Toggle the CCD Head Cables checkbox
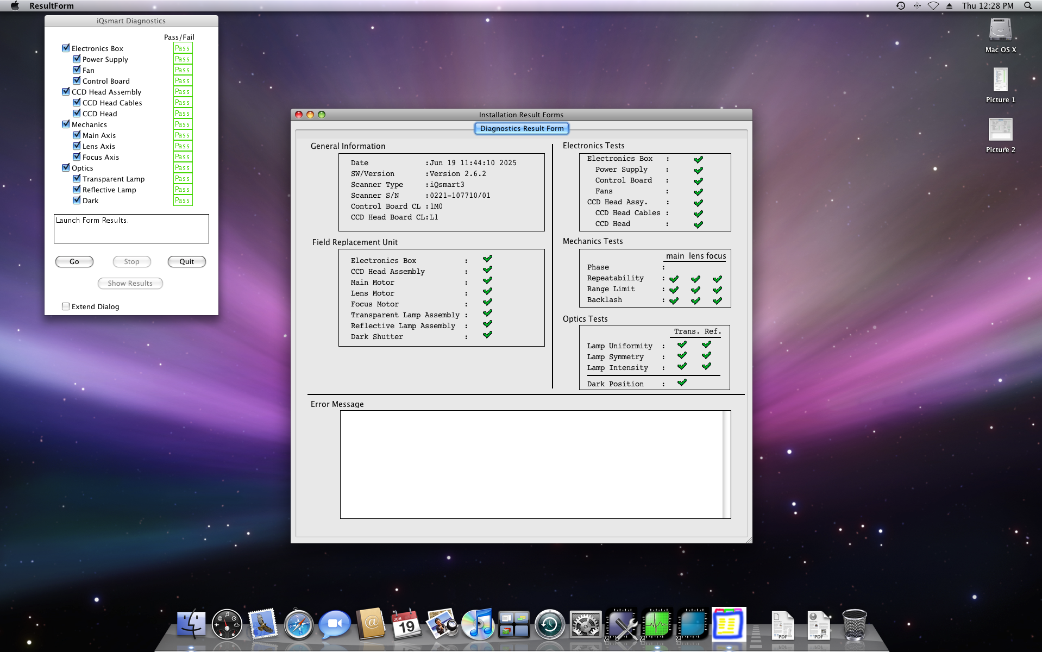 [77, 102]
